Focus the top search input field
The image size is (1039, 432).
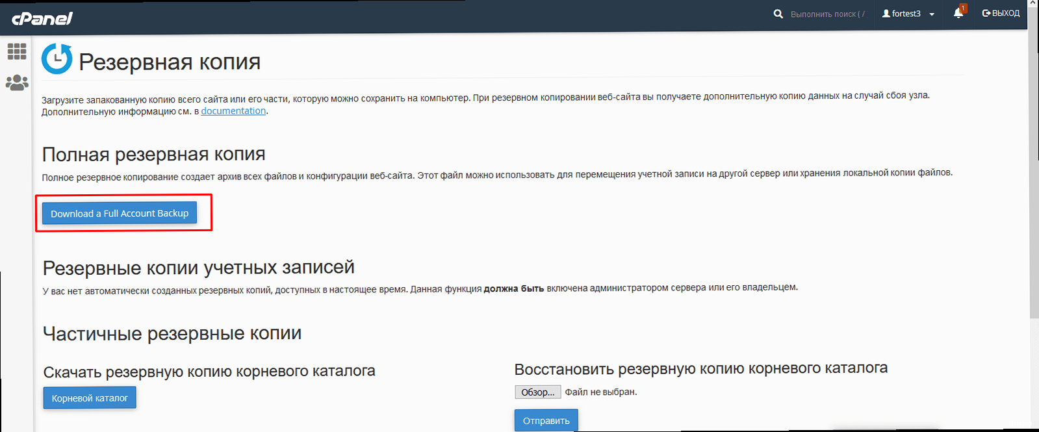(828, 14)
